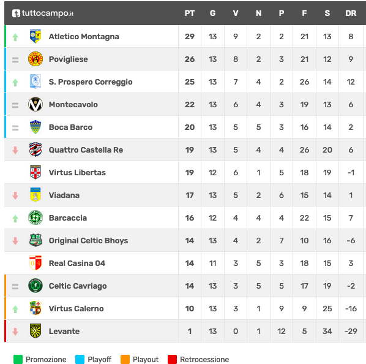
Task: Select the Original Celtic Bhoys team name
Action: pos(89,240)
